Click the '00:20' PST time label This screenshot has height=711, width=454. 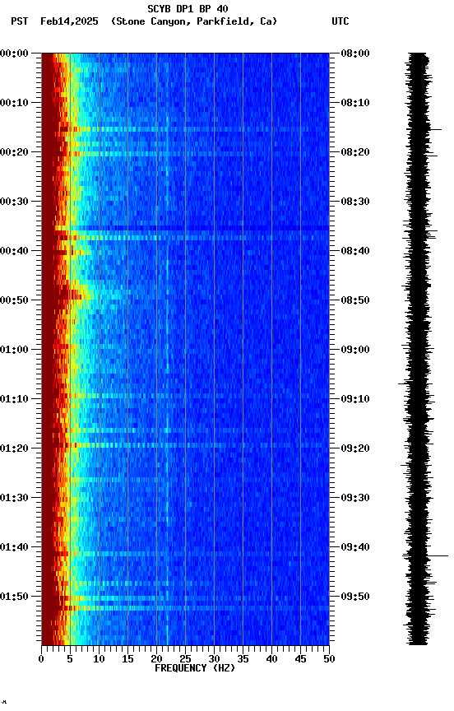coord(14,152)
